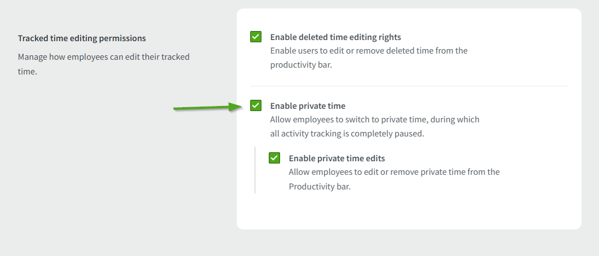Toggle the Enable private time checkbox

tap(256, 105)
